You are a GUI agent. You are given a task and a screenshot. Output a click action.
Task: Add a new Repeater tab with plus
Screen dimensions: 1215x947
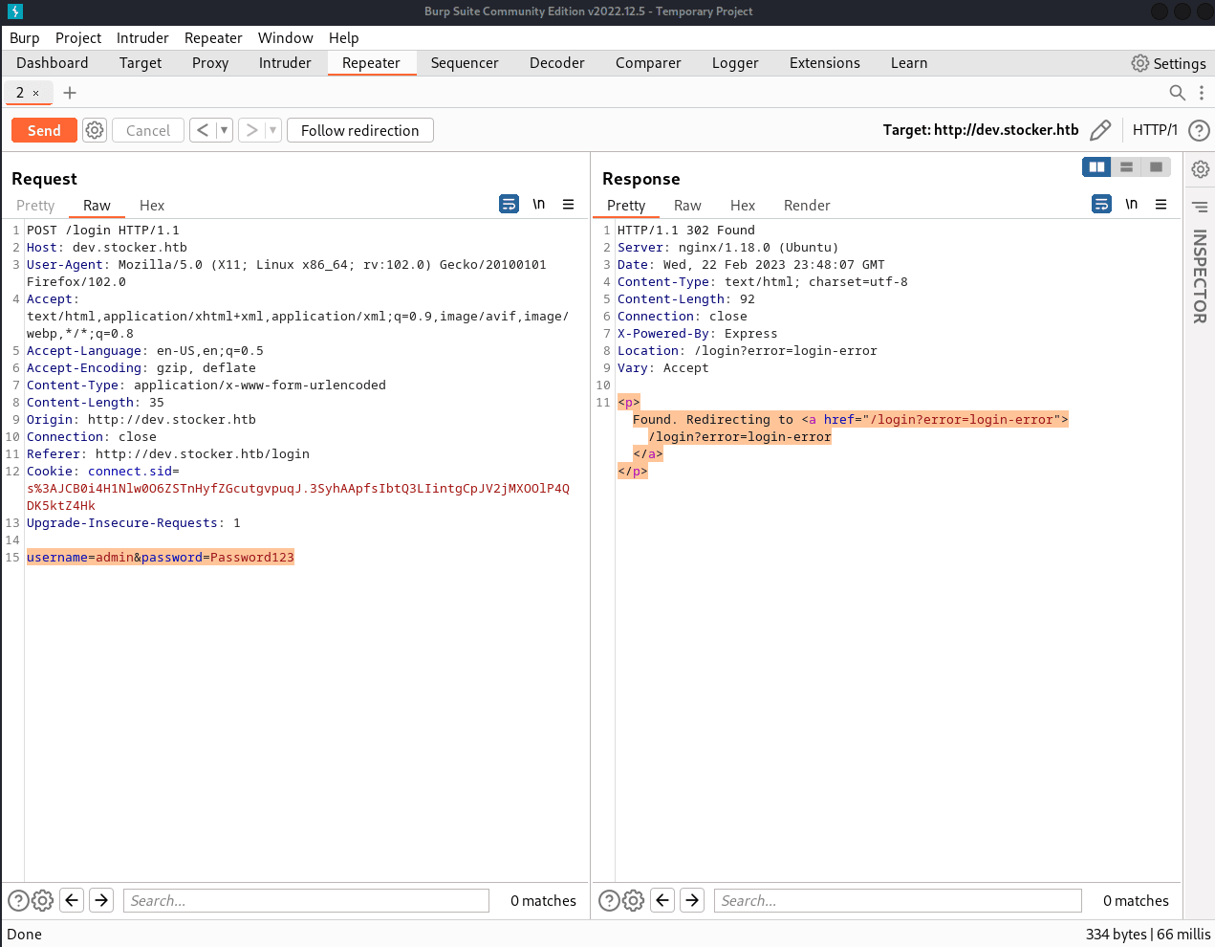(70, 93)
